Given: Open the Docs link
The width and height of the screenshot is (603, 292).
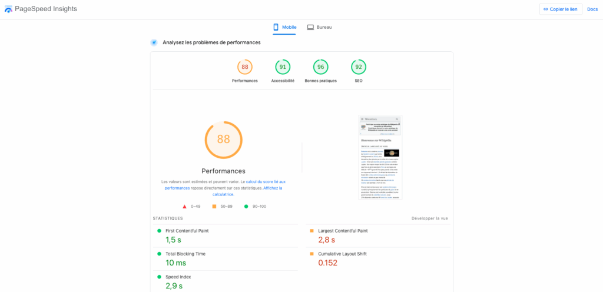Looking at the screenshot, I should click(x=592, y=9).
